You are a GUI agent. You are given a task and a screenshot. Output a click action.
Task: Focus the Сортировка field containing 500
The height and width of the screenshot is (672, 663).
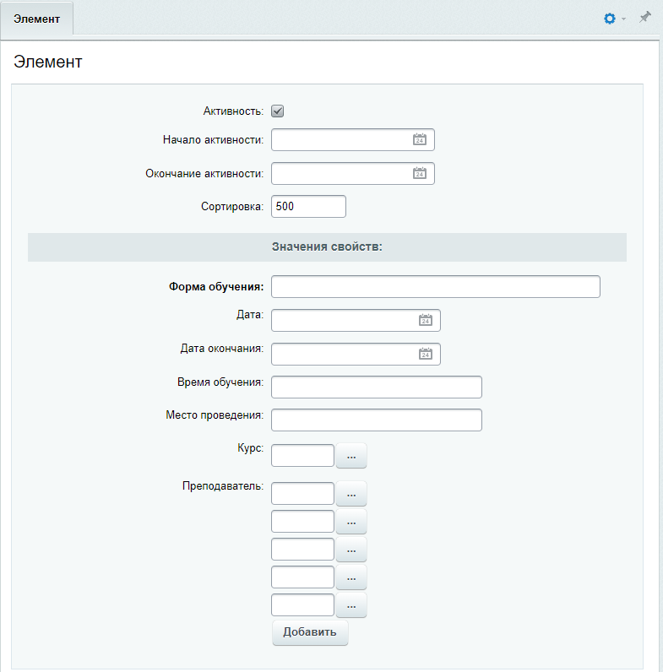click(x=308, y=207)
